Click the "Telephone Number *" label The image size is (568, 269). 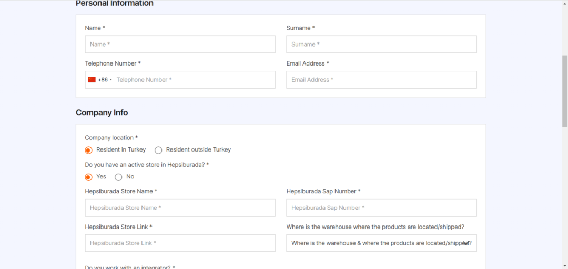[x=113, y=63]
